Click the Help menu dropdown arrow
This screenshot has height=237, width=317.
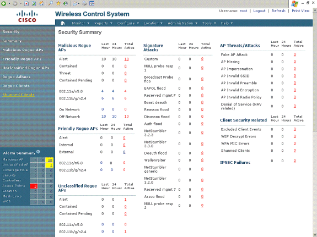(232, 23)
